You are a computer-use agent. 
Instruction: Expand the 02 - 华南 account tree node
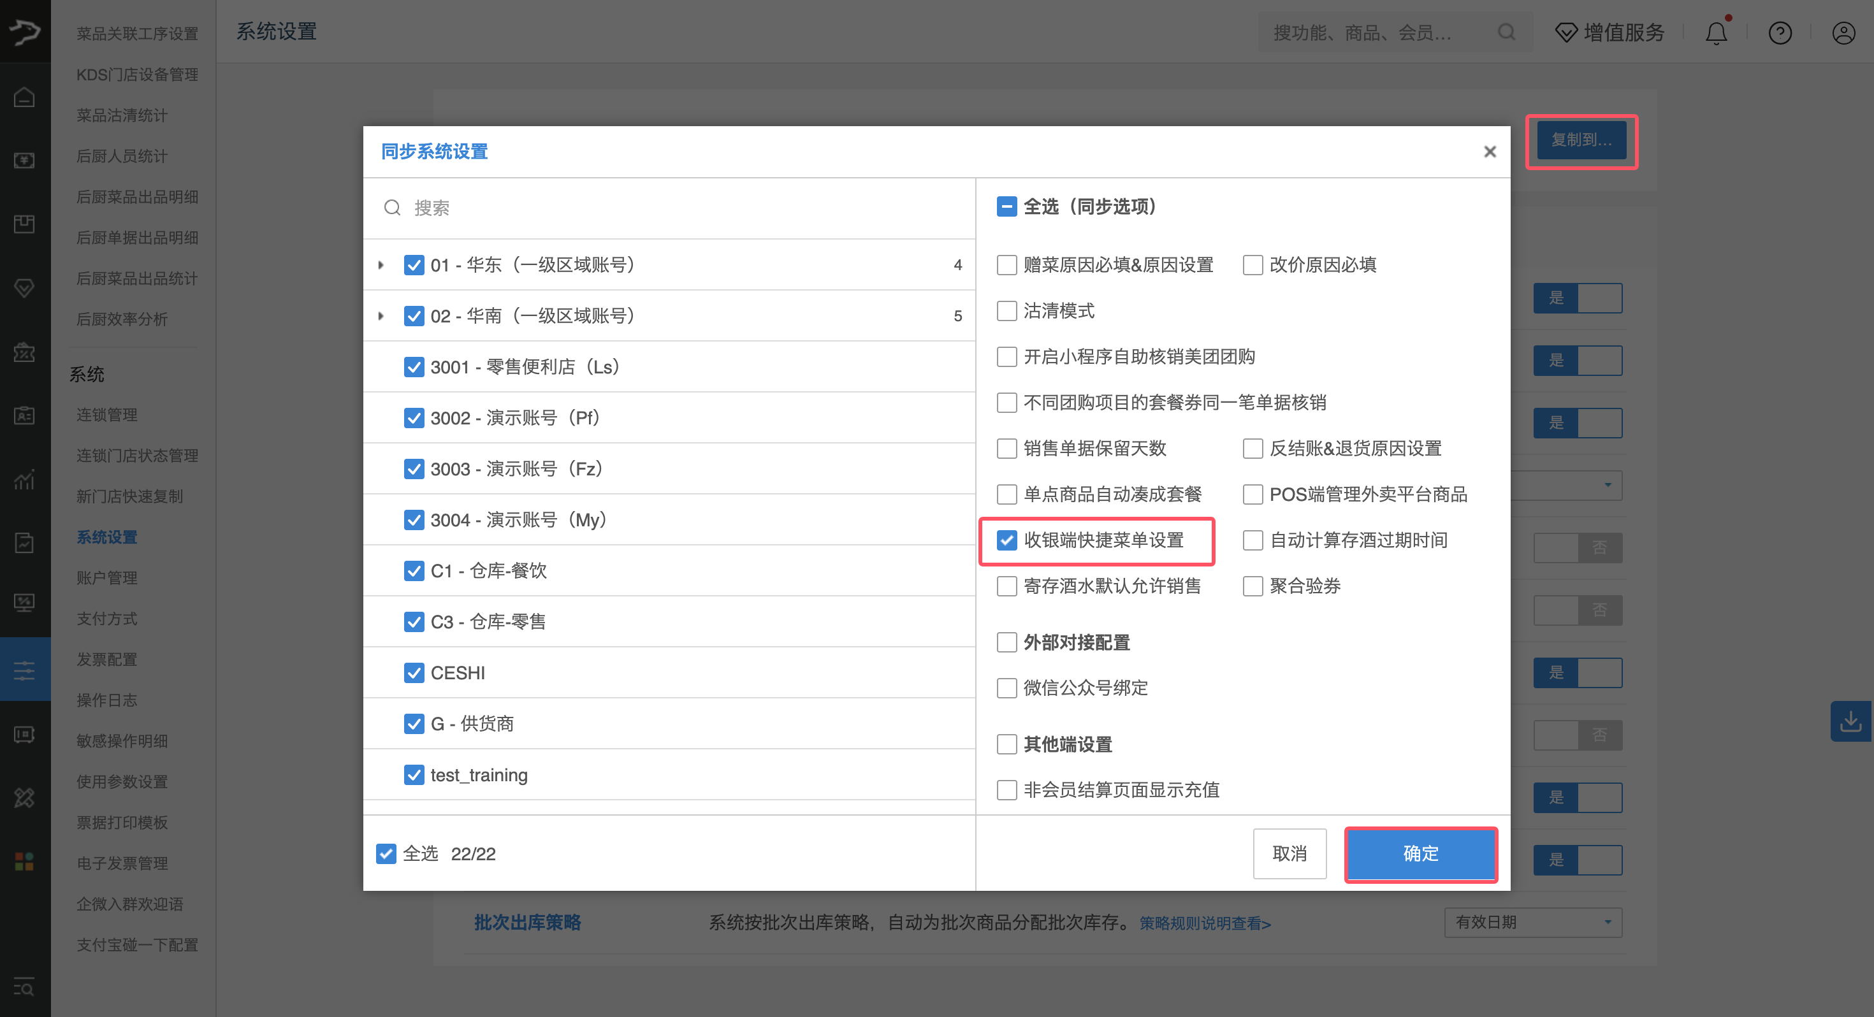click(x=381, y=315)
